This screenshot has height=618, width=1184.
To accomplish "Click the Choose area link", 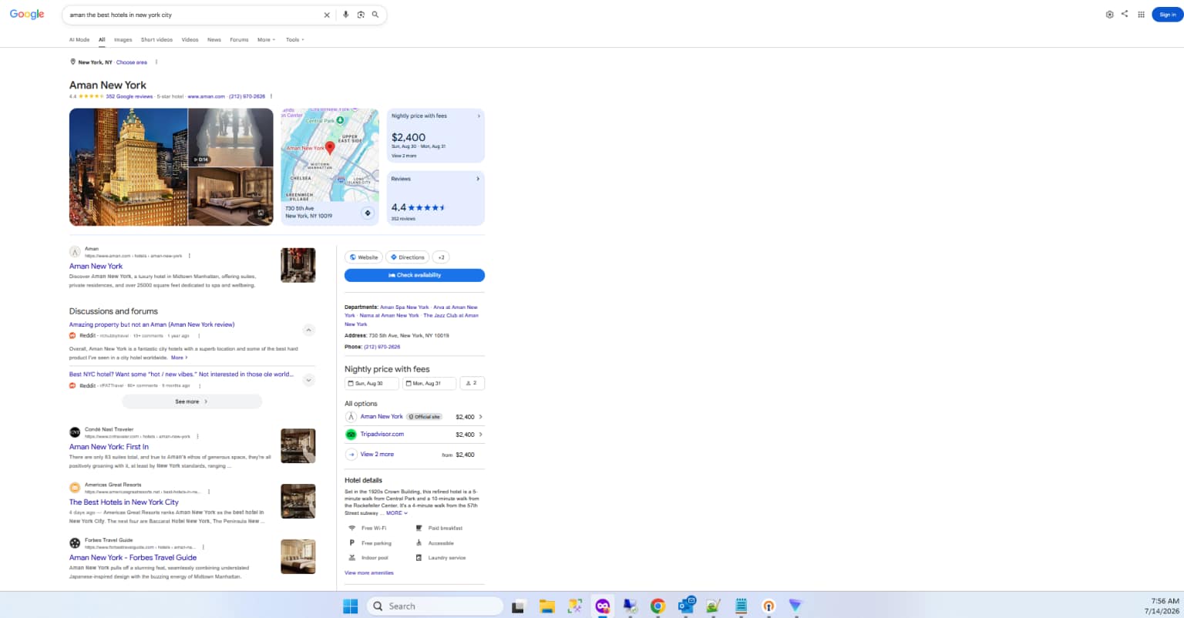I will point(132,62).
